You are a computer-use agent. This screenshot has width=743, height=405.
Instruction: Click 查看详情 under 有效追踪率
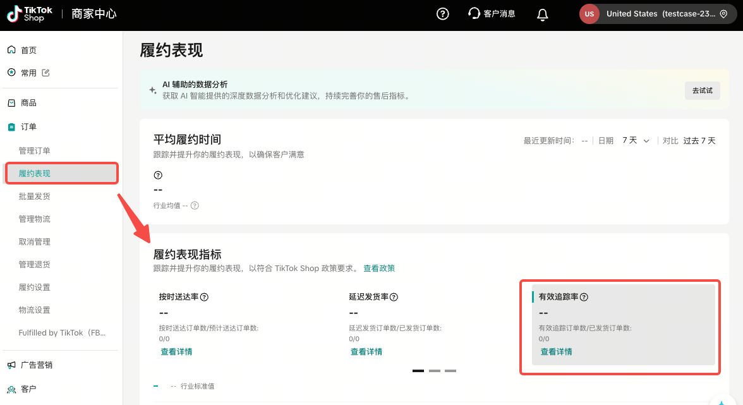coord(556,352)
